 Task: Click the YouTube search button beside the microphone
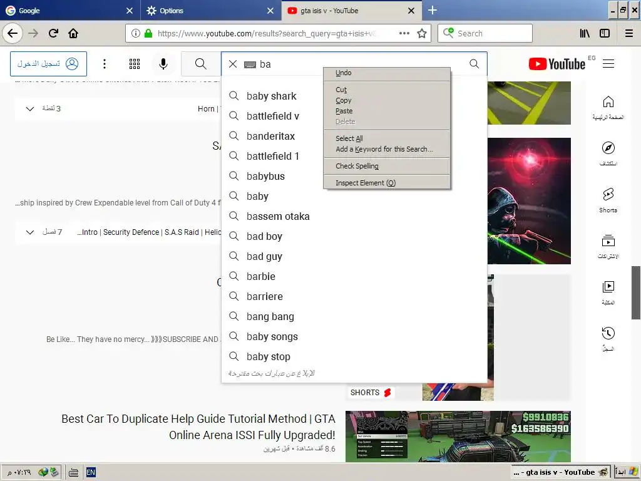(201, 64)
